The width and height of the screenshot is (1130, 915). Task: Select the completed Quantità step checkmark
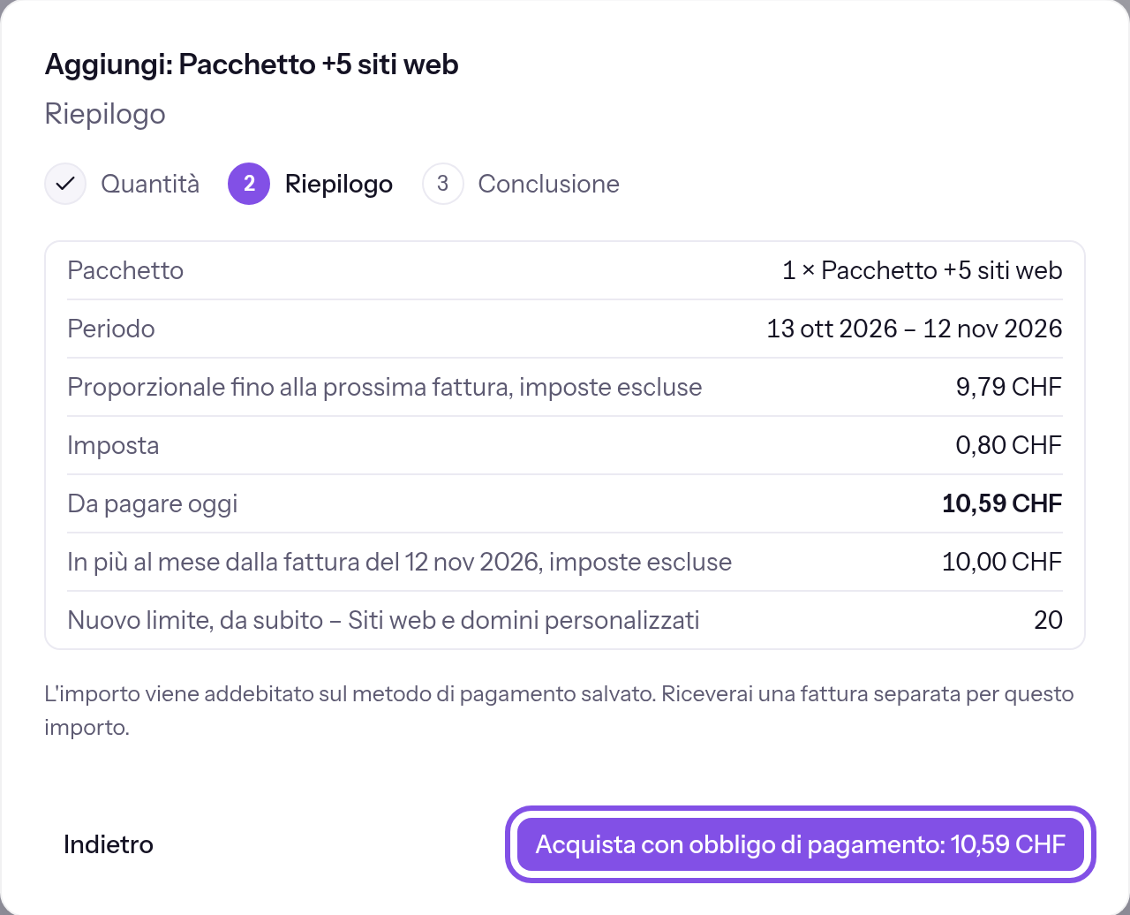click(65, 184)
